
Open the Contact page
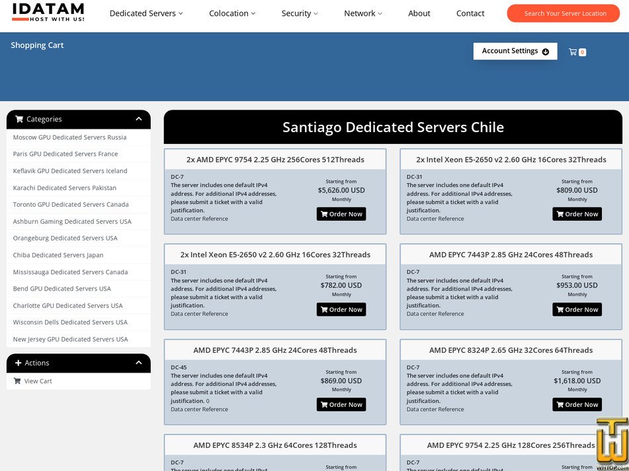click(470, 13)
